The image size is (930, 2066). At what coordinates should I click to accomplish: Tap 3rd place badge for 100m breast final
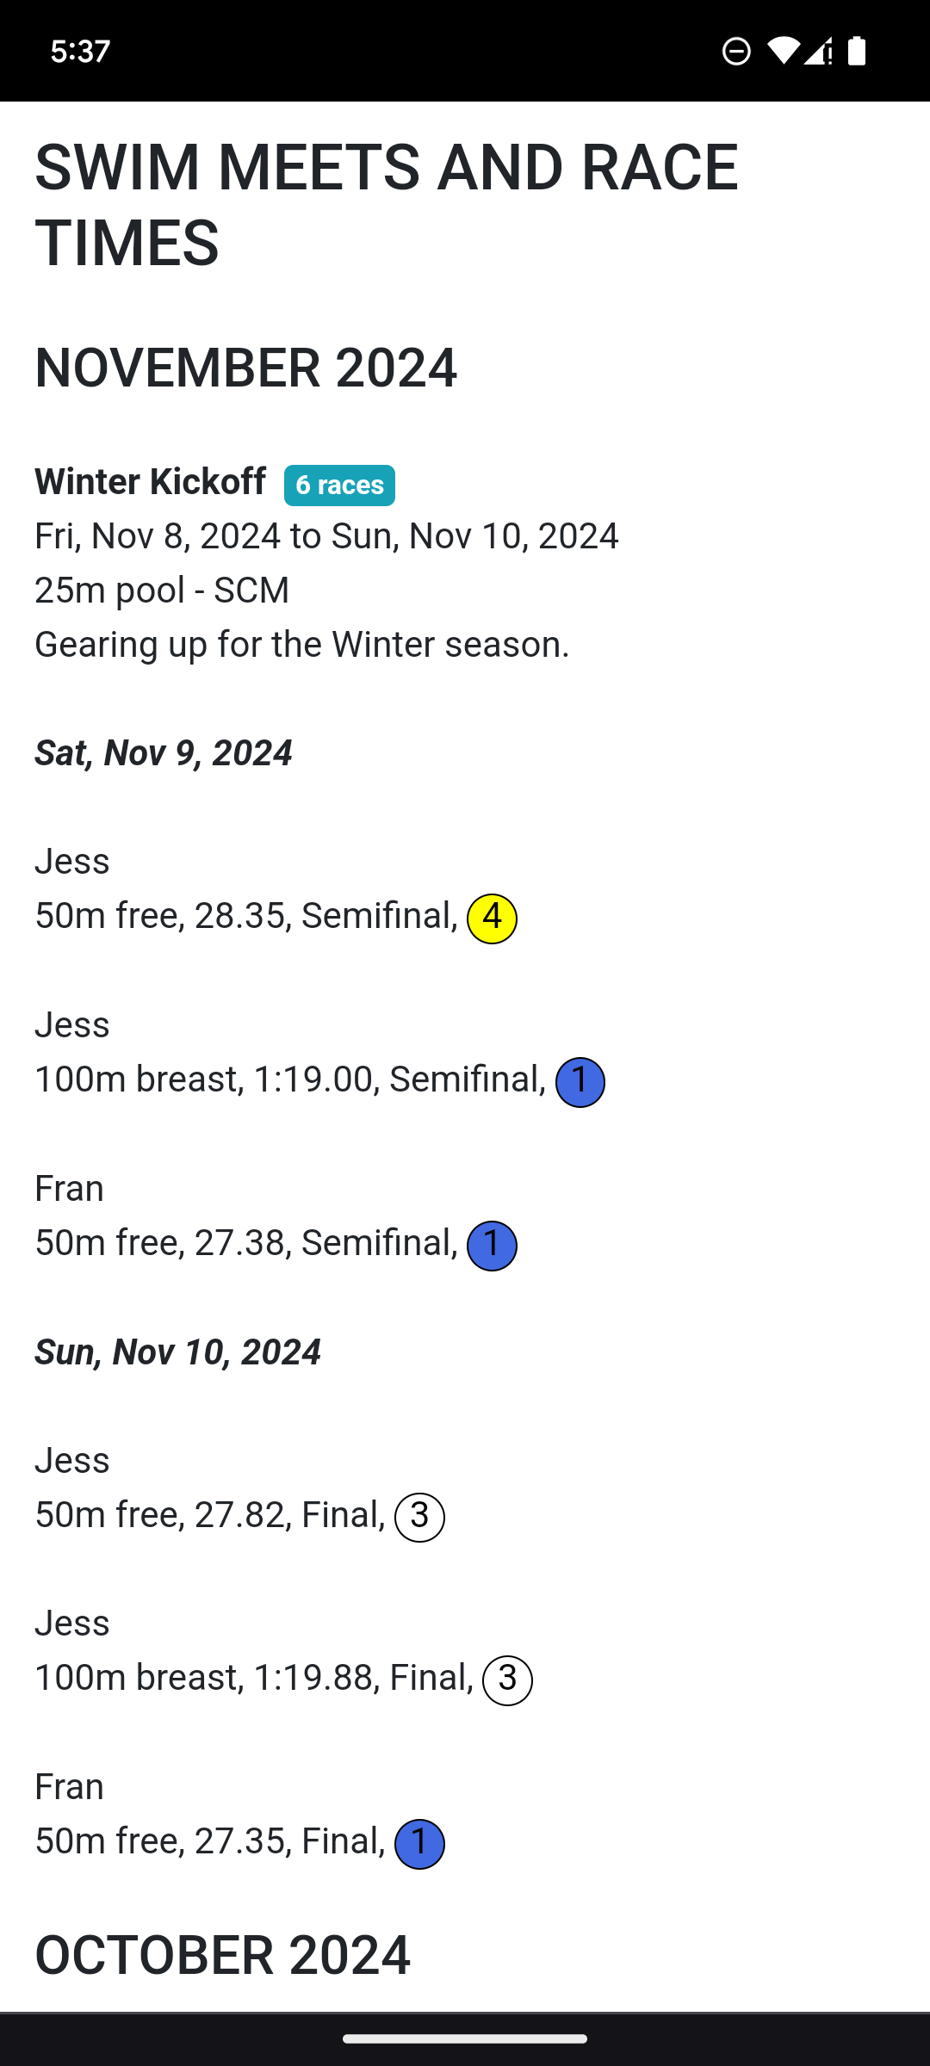tap(507, 1680)
